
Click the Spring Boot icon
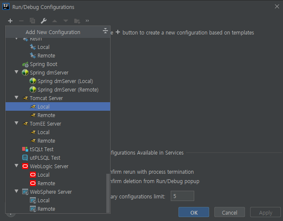(25, 64)
